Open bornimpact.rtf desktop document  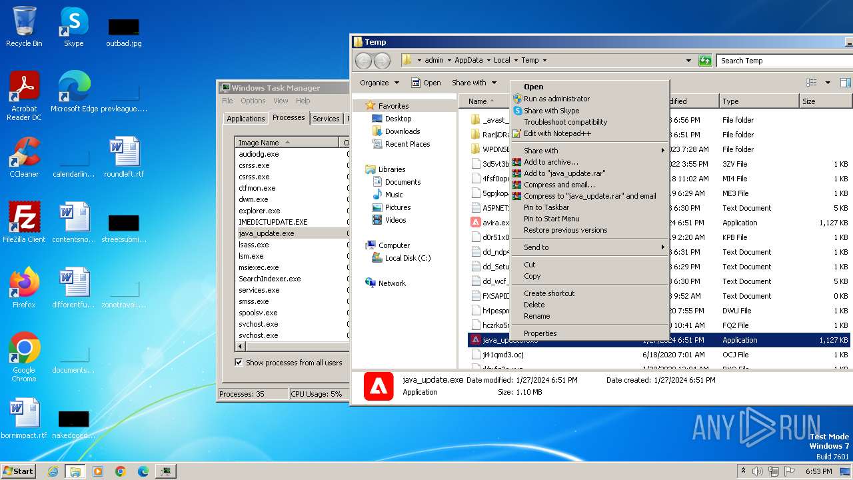click(x=24, y=418)
